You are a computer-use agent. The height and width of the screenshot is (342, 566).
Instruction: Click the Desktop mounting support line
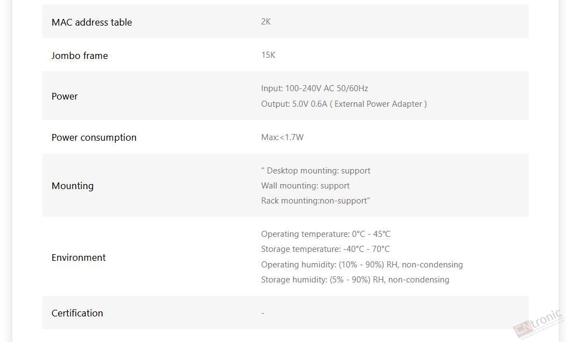(x=315, y=171)
